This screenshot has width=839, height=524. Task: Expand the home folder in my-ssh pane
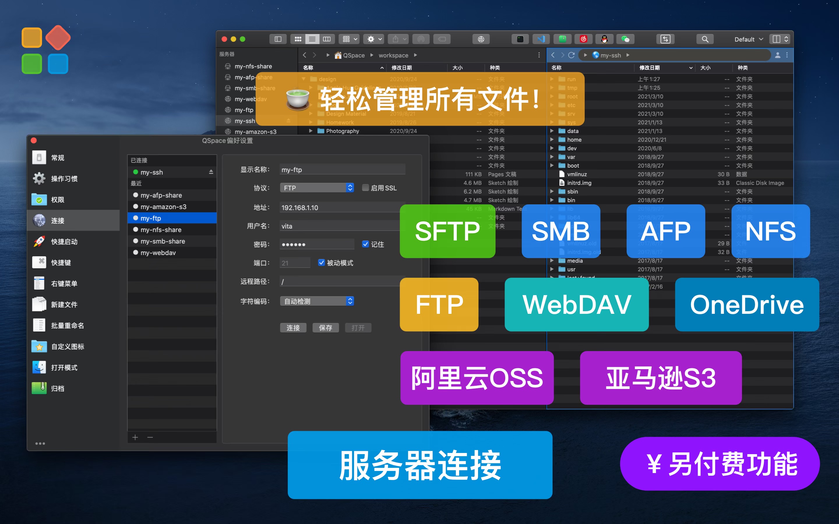click(x=552, y=140)
